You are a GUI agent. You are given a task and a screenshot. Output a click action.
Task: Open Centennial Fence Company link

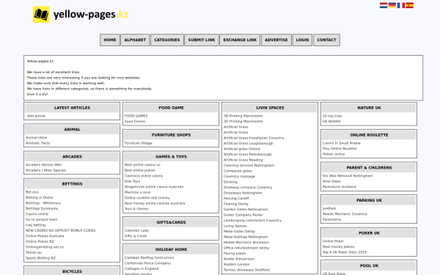[x=147, y=263]
